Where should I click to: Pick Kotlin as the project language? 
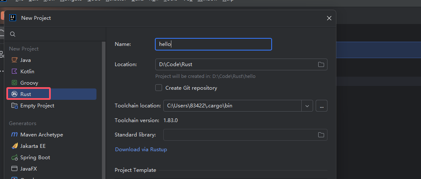point(27,72)
